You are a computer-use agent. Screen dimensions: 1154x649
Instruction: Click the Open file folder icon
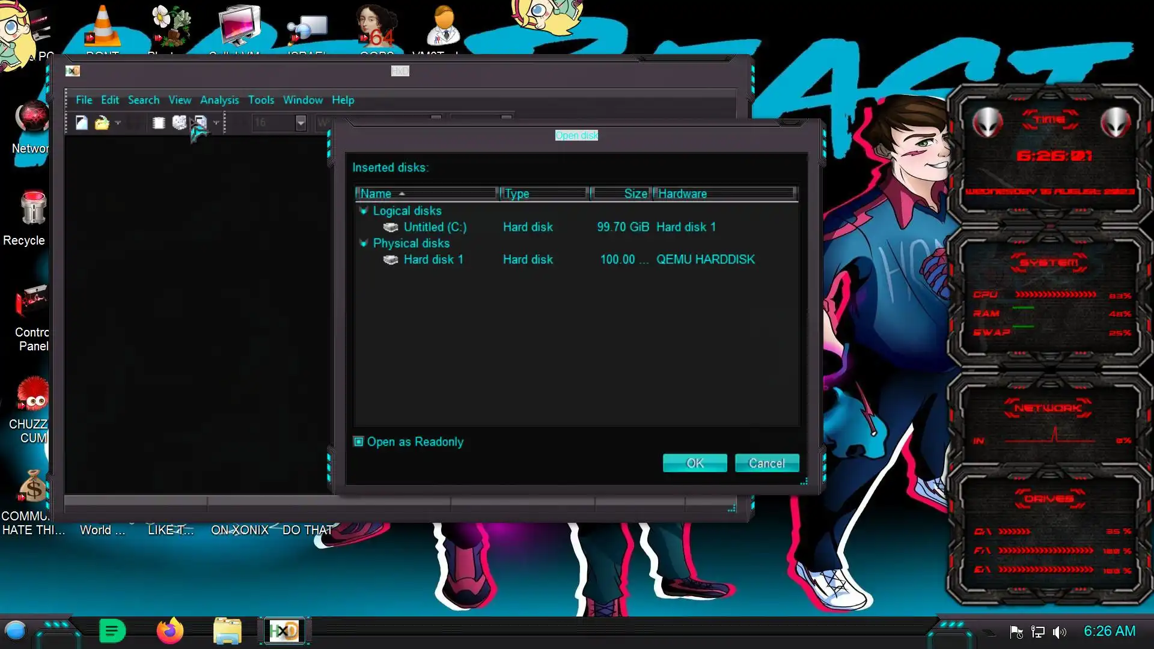click(x=102, y=123)
